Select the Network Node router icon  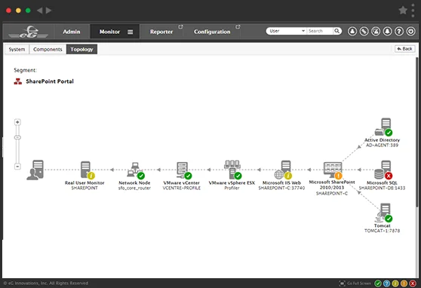(135, 170)
